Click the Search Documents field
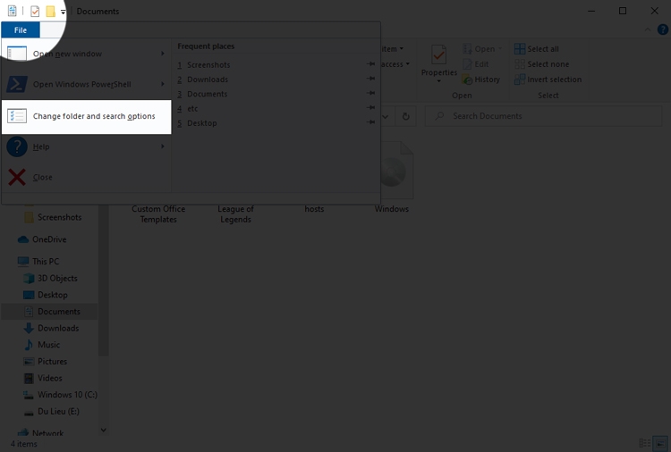This screenshot has width=671, height=452. pos(543,116)
